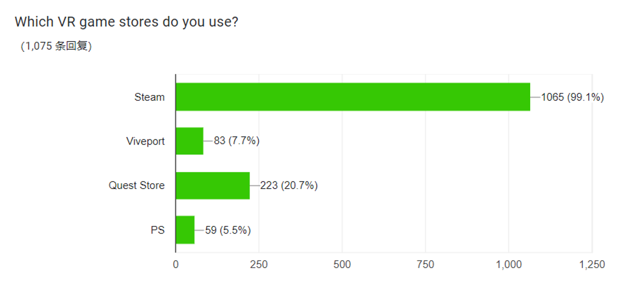636x285 pixels.
Task: Click the 1,000 axis tick label
Action: 509,265
